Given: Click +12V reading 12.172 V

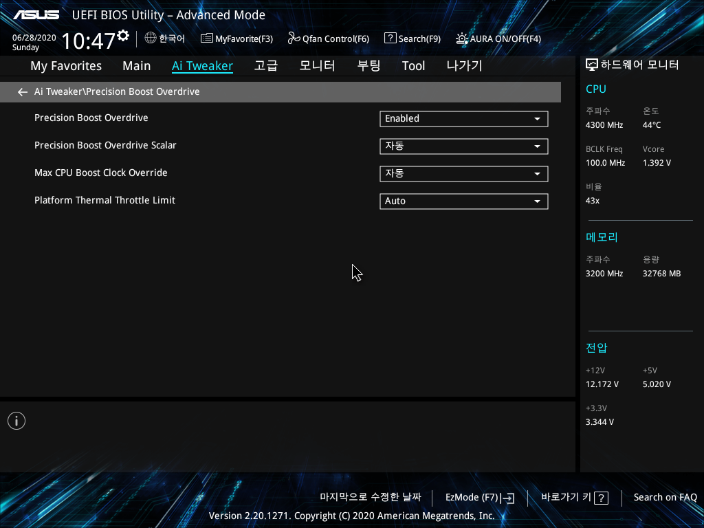Looking at the screenshot, I should (x=602, y=384).
